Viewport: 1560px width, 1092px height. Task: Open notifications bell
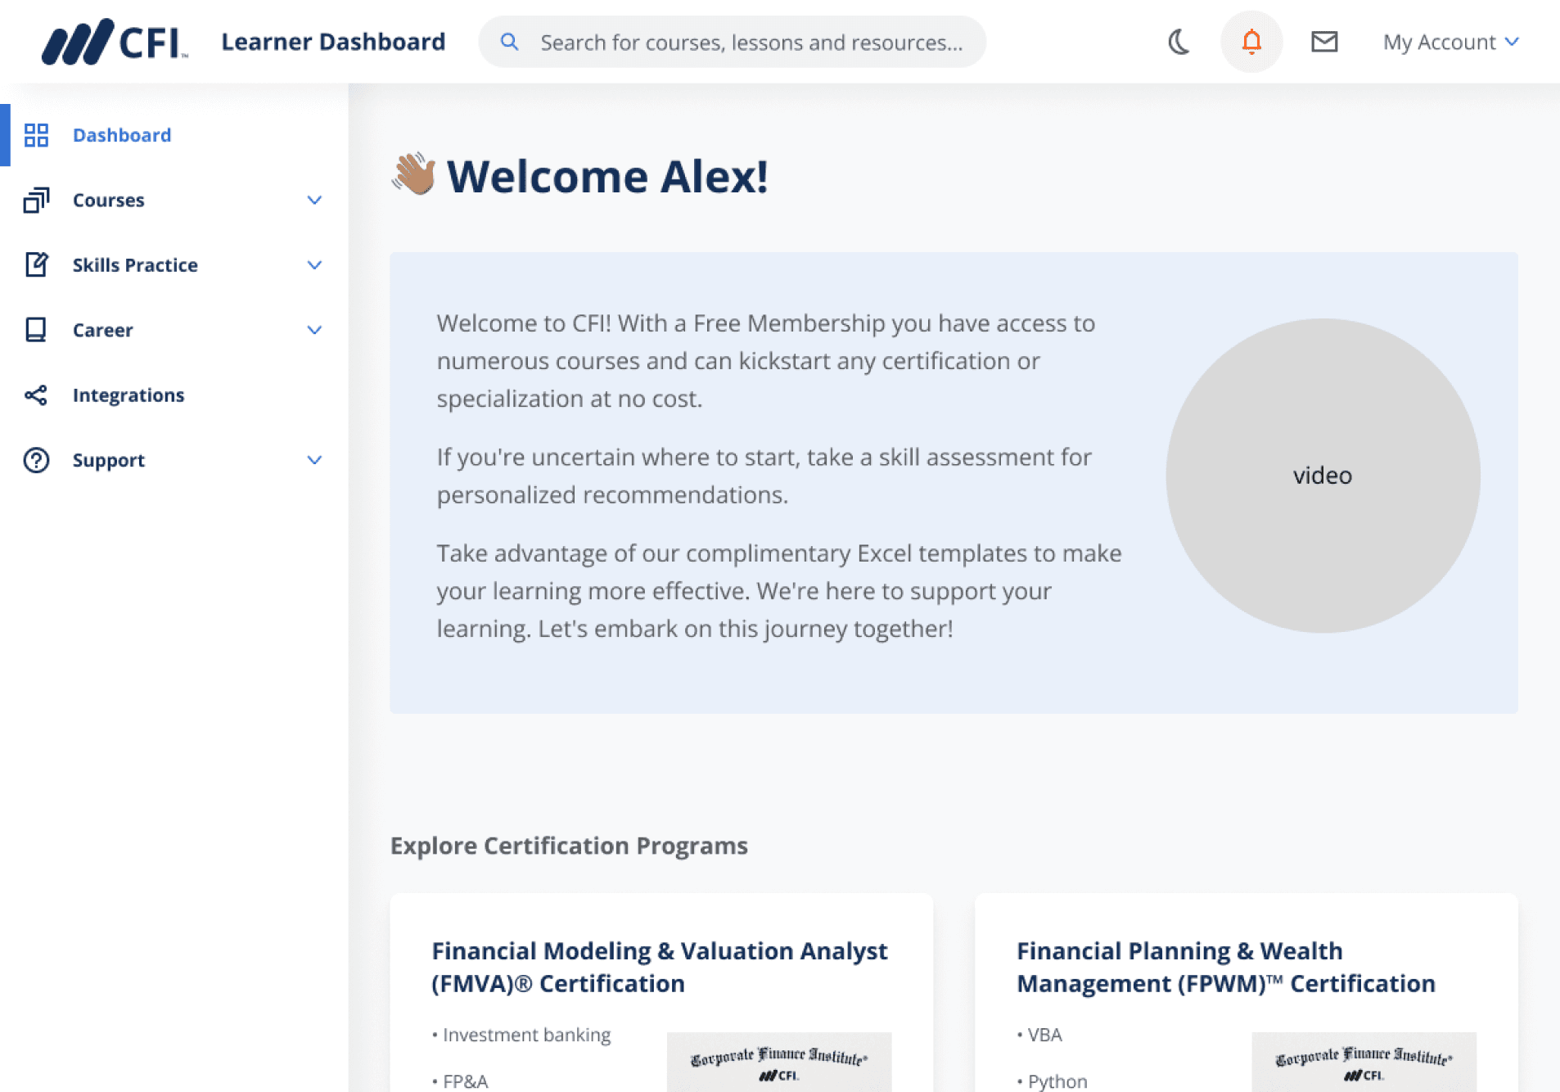tap(1251, 42)
